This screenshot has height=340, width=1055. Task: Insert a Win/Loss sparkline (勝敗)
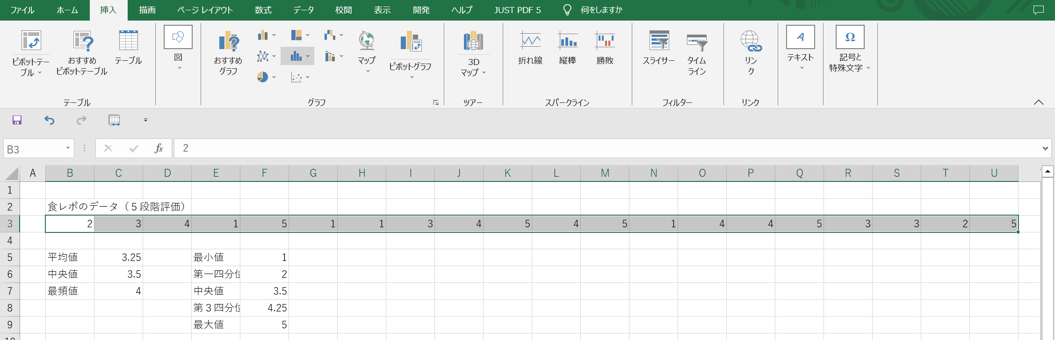[x=605, y=48]
